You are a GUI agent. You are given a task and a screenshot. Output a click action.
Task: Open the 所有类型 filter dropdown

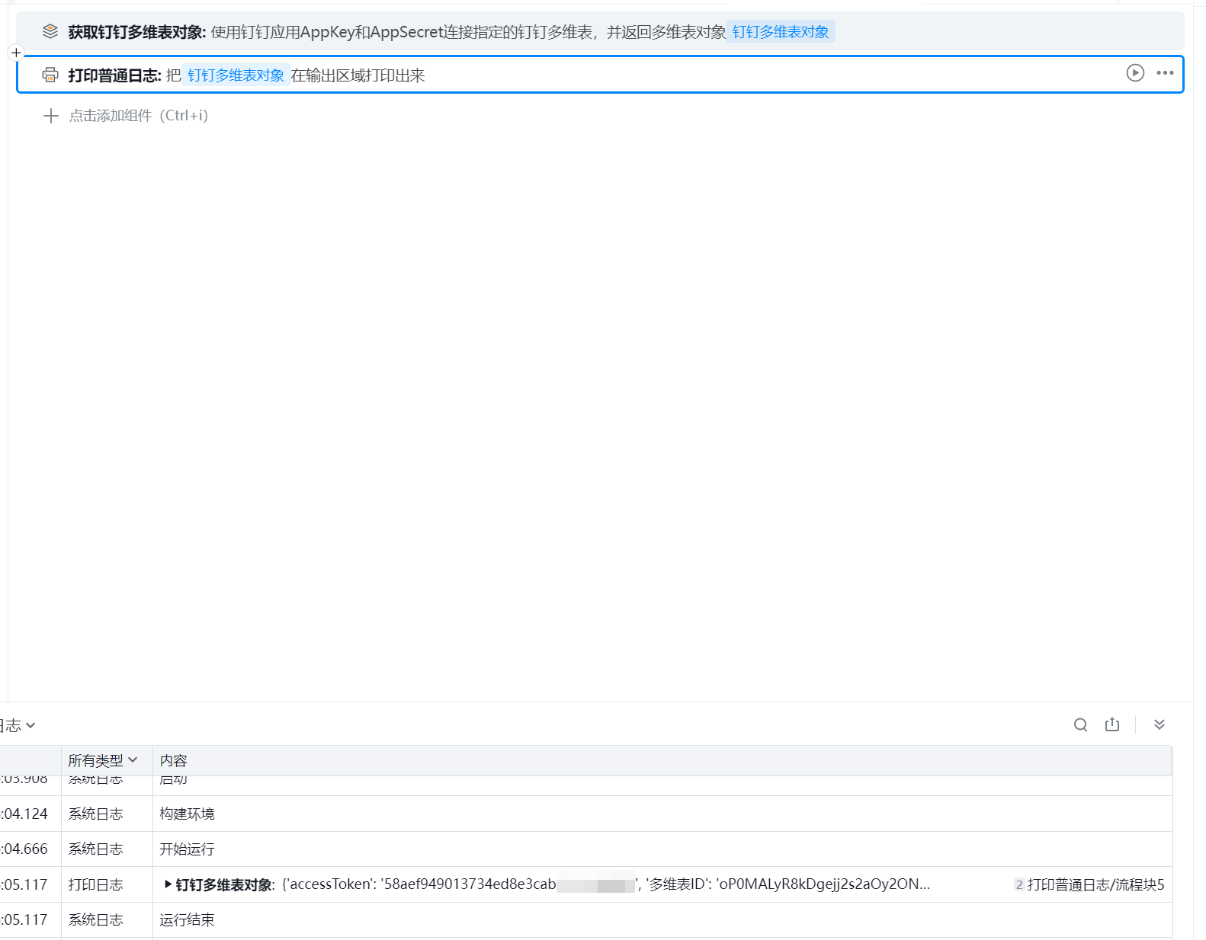103,760
